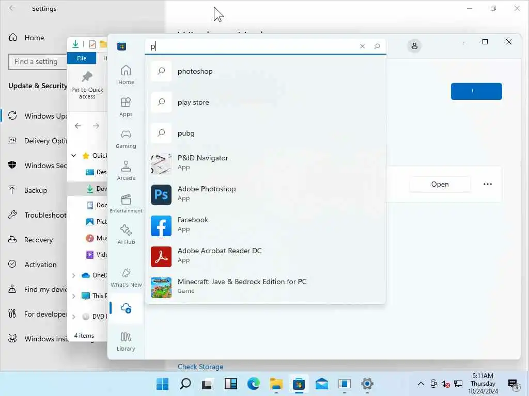The height and width of the screenshot is (396, 529).
Task: Open the File tab in File Explorer
Action: 82,58
